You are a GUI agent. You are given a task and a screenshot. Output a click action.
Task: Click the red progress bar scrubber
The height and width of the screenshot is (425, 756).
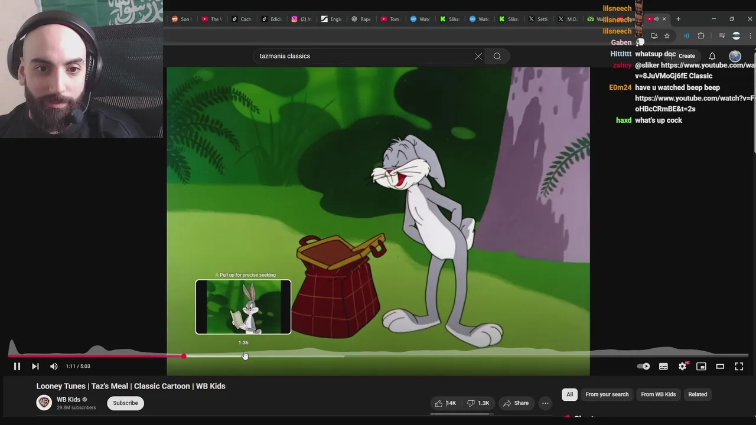pos(184,356)
